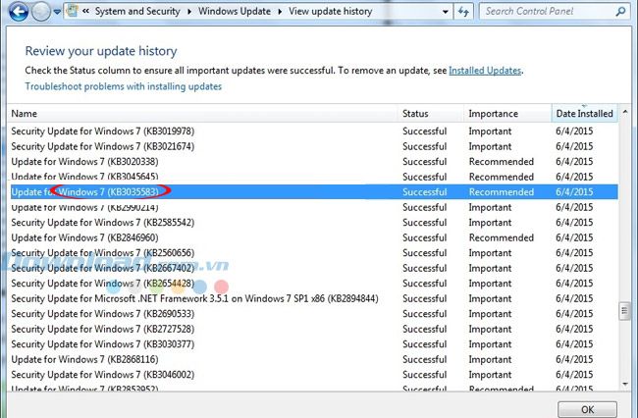Select the .NET Framework 3.5.1 update (KB2894844)
The height and width of the screenshot is (418, 638).
(314, 298)
